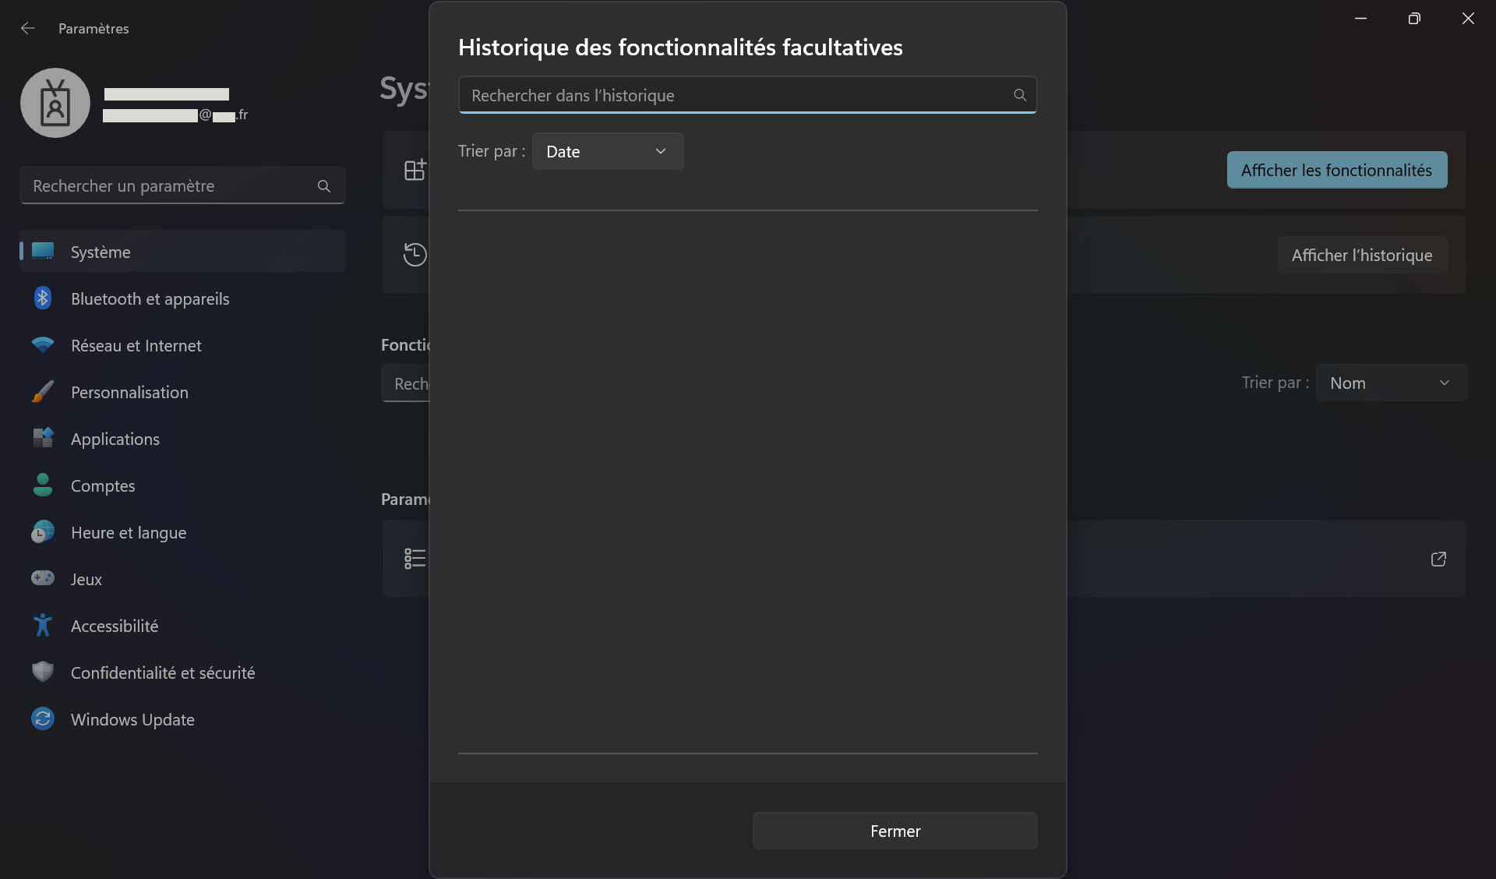Click the back arrow beside Paramètres
This screenshot has height=879, width=1496.
click(x=28, y=29)
